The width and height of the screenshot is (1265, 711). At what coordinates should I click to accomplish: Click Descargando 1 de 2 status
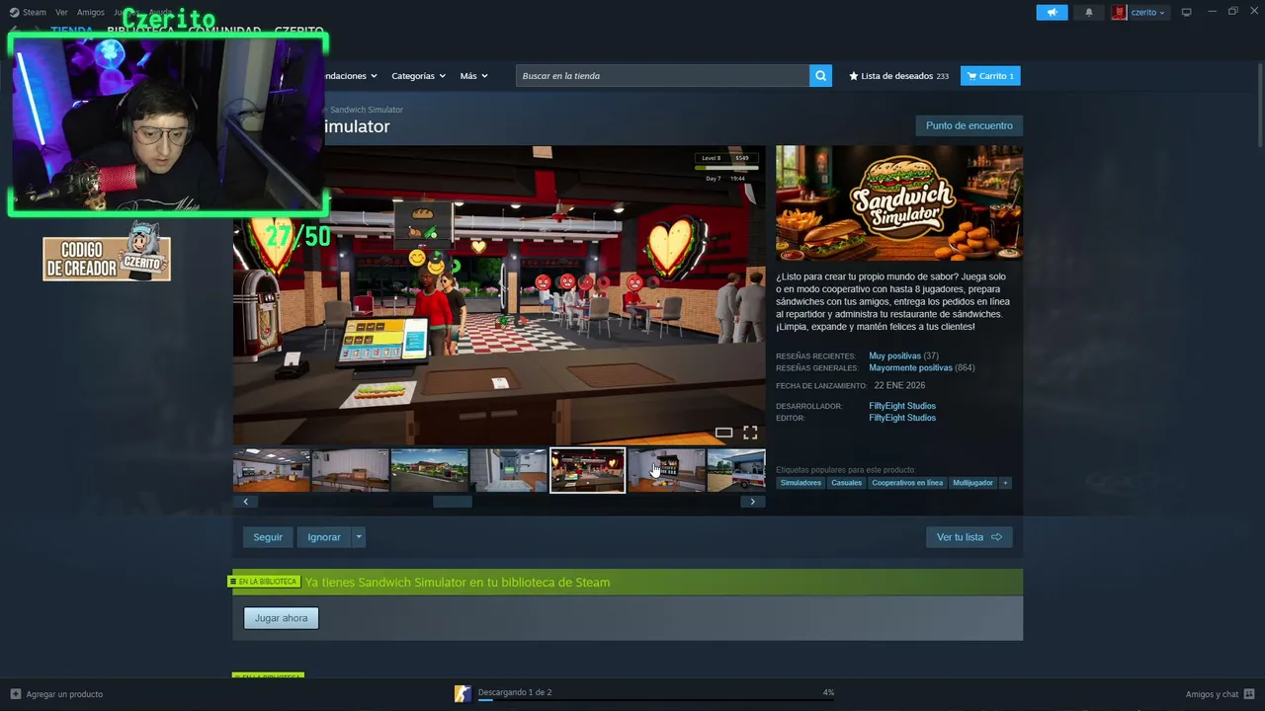point(515,692)
